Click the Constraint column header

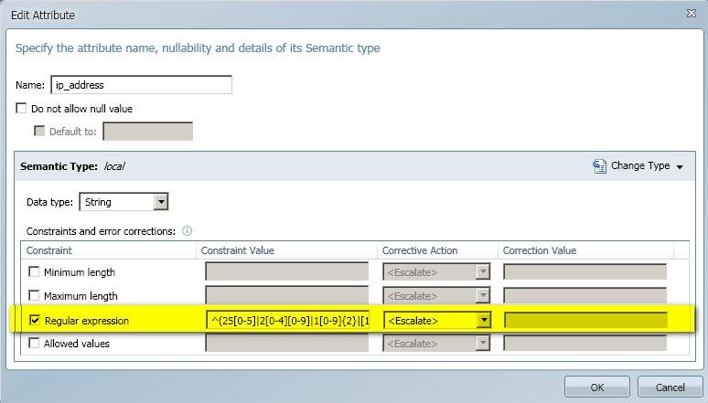108,250
